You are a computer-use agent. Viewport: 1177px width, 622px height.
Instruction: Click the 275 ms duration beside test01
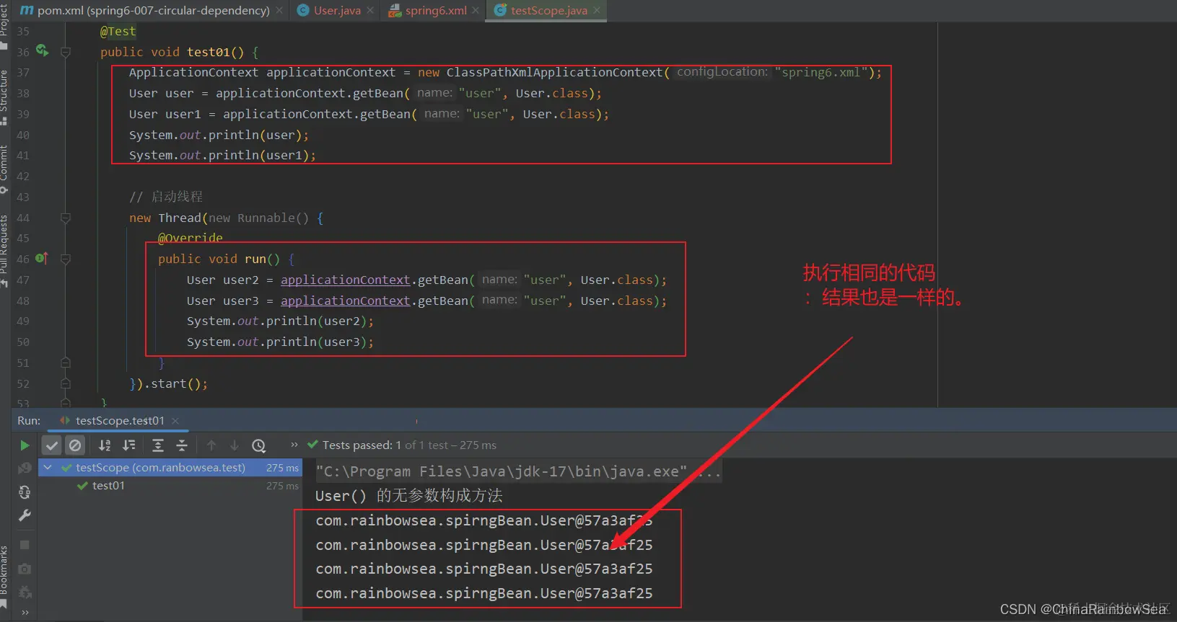tap(282, 486)
